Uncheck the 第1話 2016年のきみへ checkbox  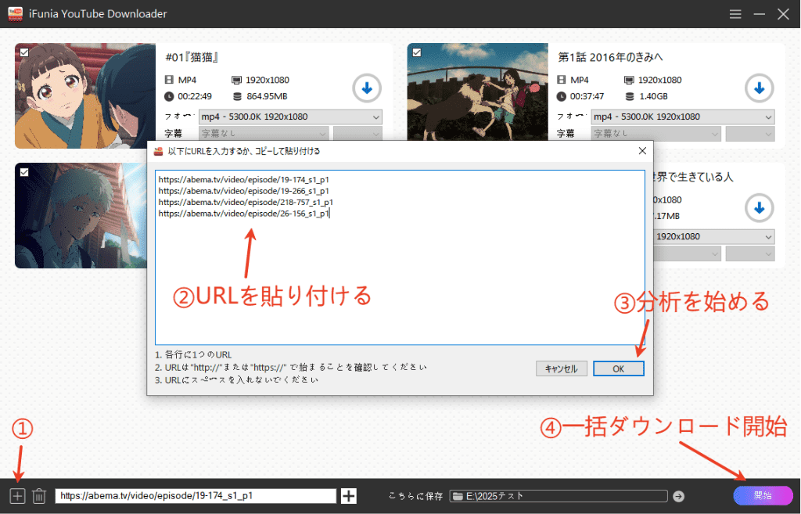(x=417, y=52)
